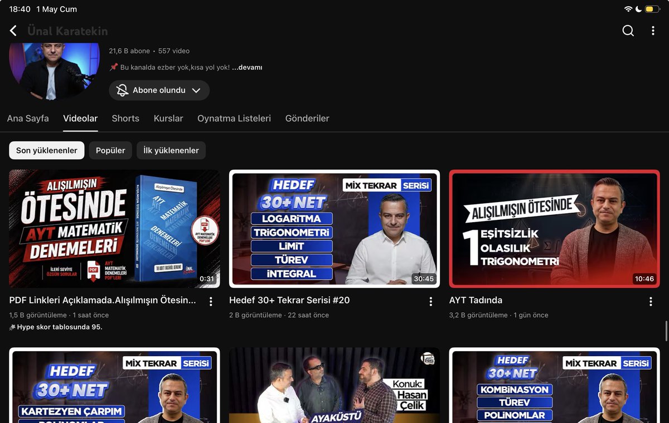This screenshot has width=669, height=423.
Task: Open the AYT Matematik Denemeleri video thumbnail
Action: tap(114, 229)
